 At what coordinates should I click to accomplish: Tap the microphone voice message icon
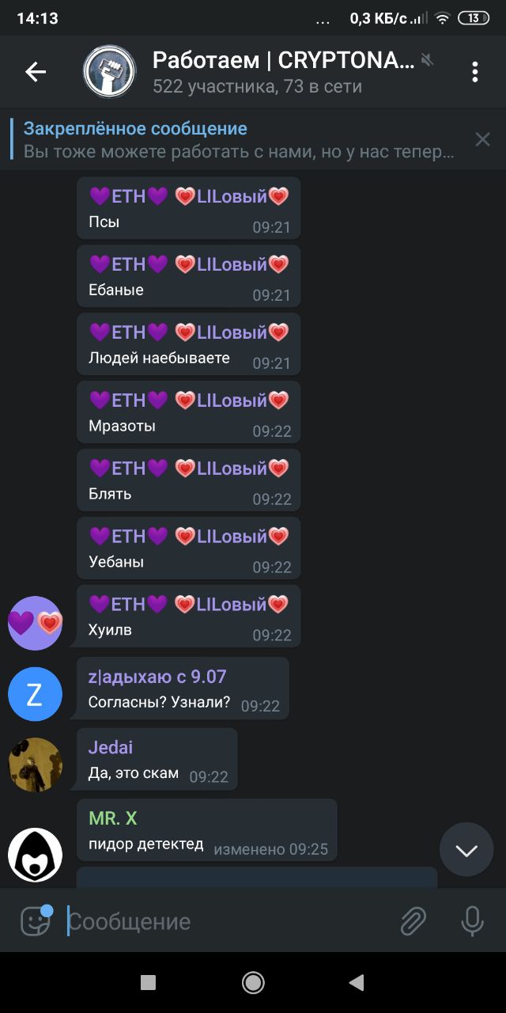472,921
